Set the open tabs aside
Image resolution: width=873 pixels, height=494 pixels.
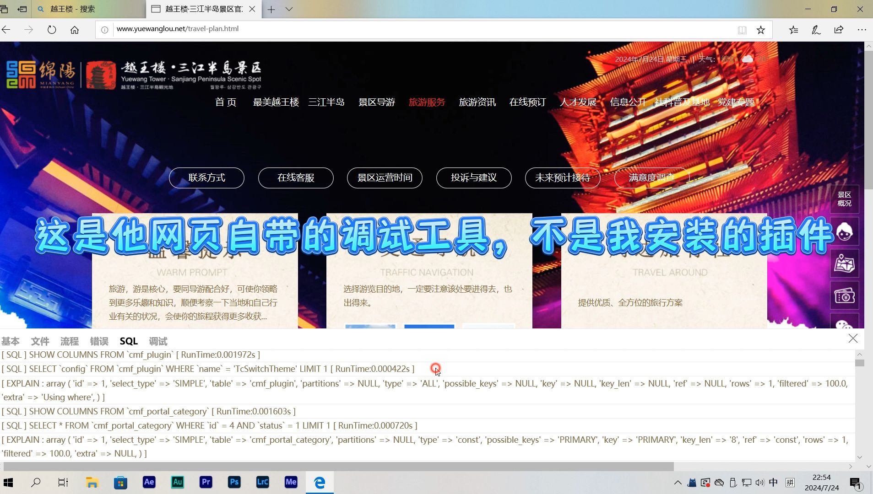tap(22, 9)
